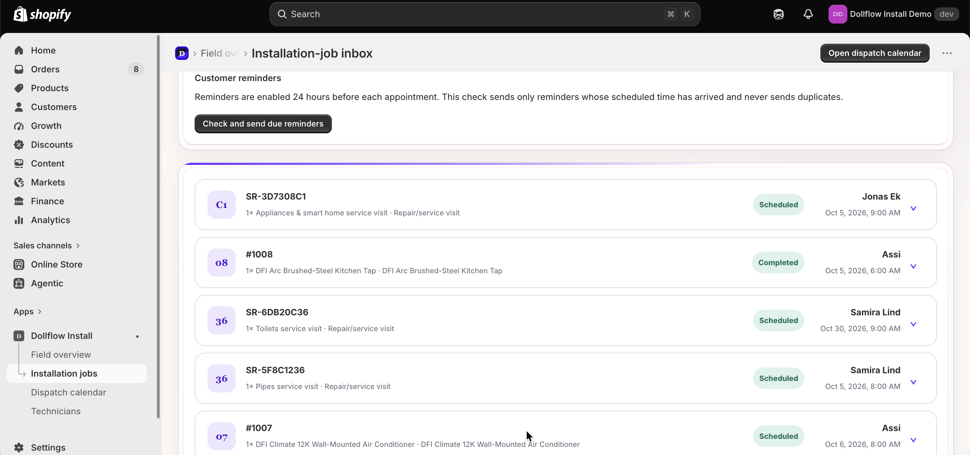Open the more actions ellipsis menu
The height and width of the screenshot is (455, 970).
[947, 53]
